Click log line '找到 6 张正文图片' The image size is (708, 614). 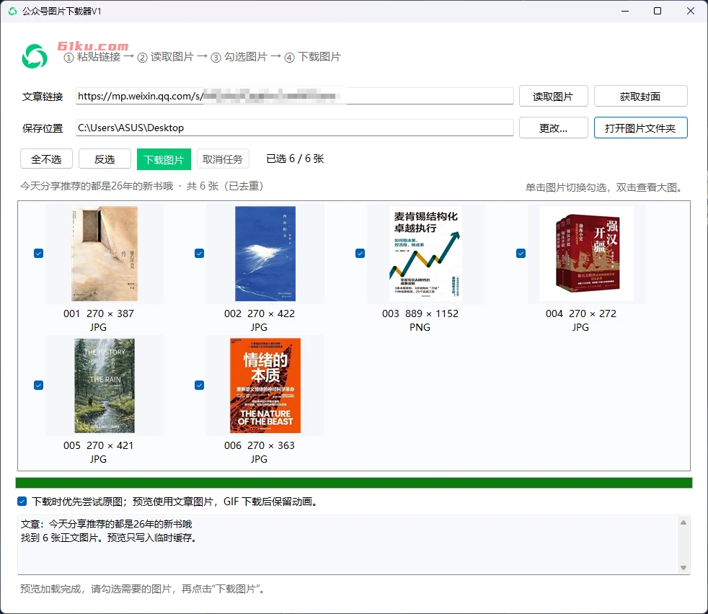(58, 538)
